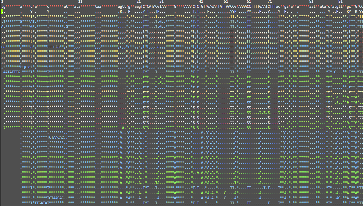Viewport: 363px width, 206px height.
Task: Jump to ruler position 11
Action: (x=80, y=1)
